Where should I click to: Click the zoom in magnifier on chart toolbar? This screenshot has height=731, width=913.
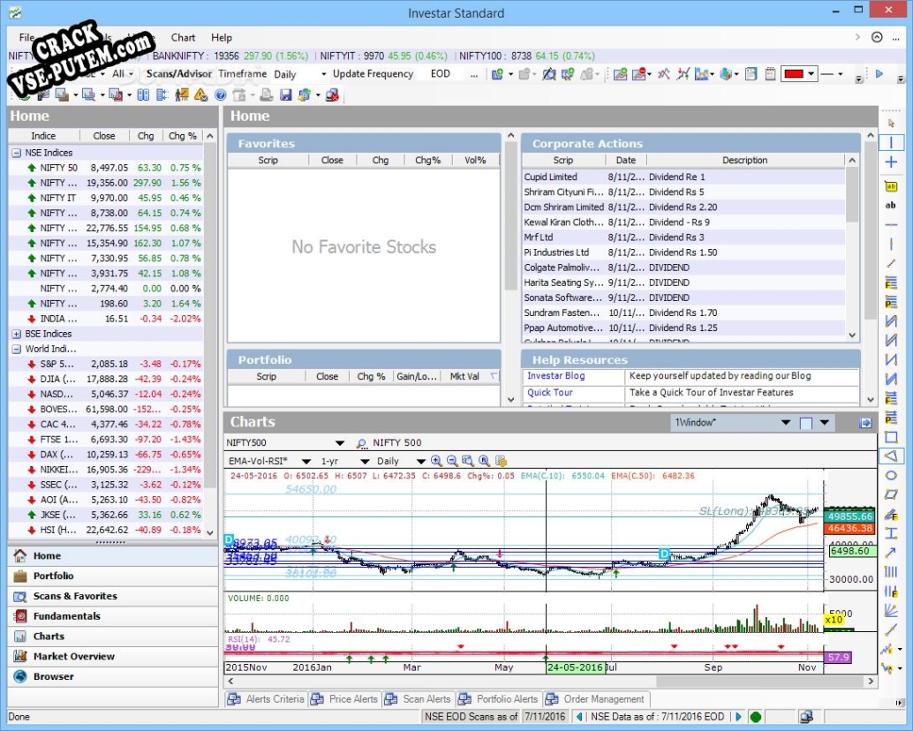pyautogui.click(x=436, y=461)
